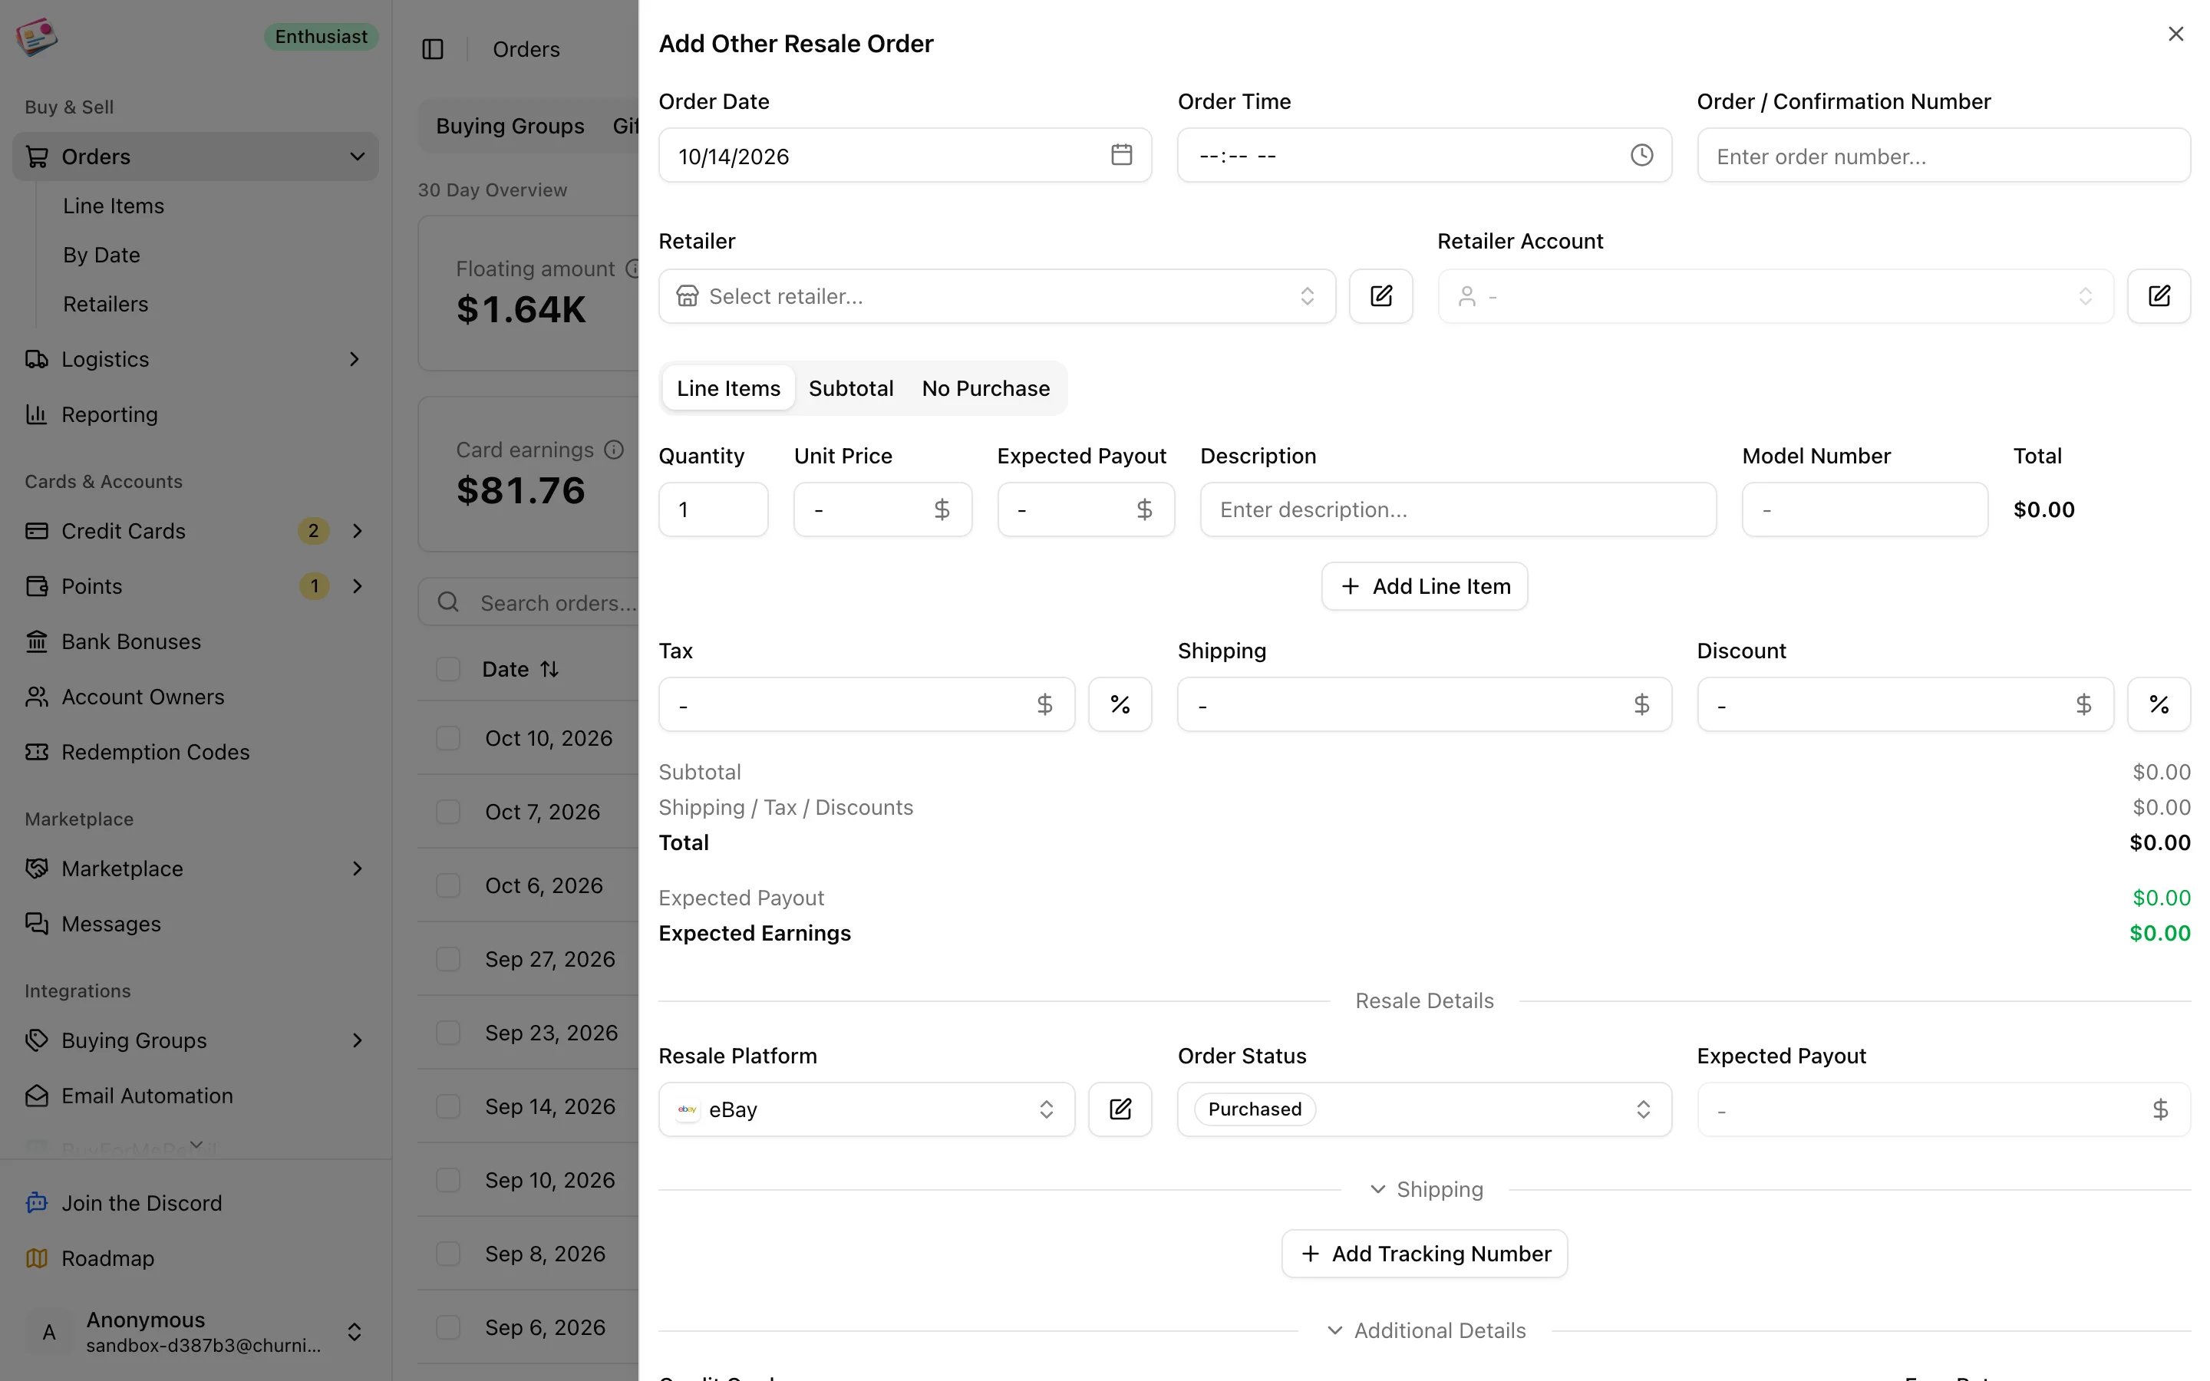Switch to the No Purchase tab
2210x1381 pixels.
[x=985, y=388]
